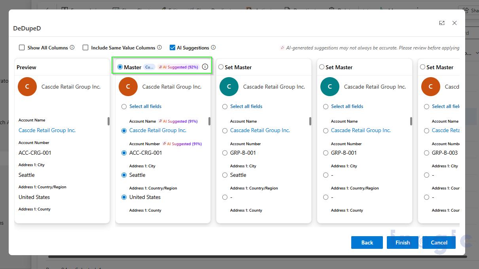Choose GRP-B-003 account number radio

click(x=426, y=153)
